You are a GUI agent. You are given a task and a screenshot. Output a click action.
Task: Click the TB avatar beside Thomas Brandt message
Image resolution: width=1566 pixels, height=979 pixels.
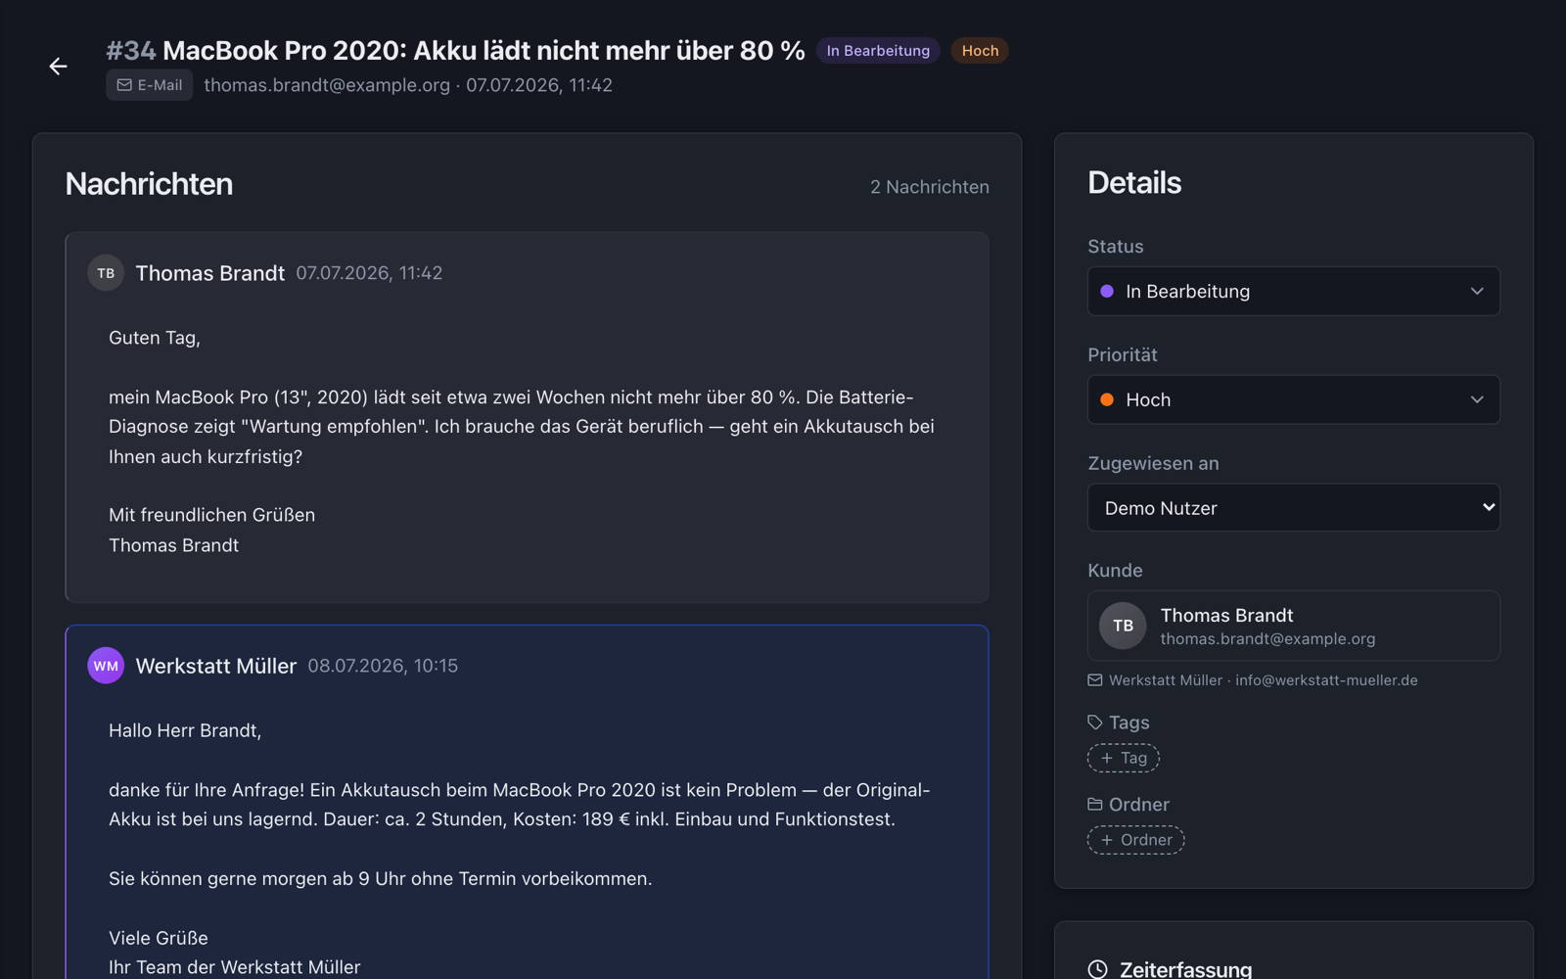(106, 273)
